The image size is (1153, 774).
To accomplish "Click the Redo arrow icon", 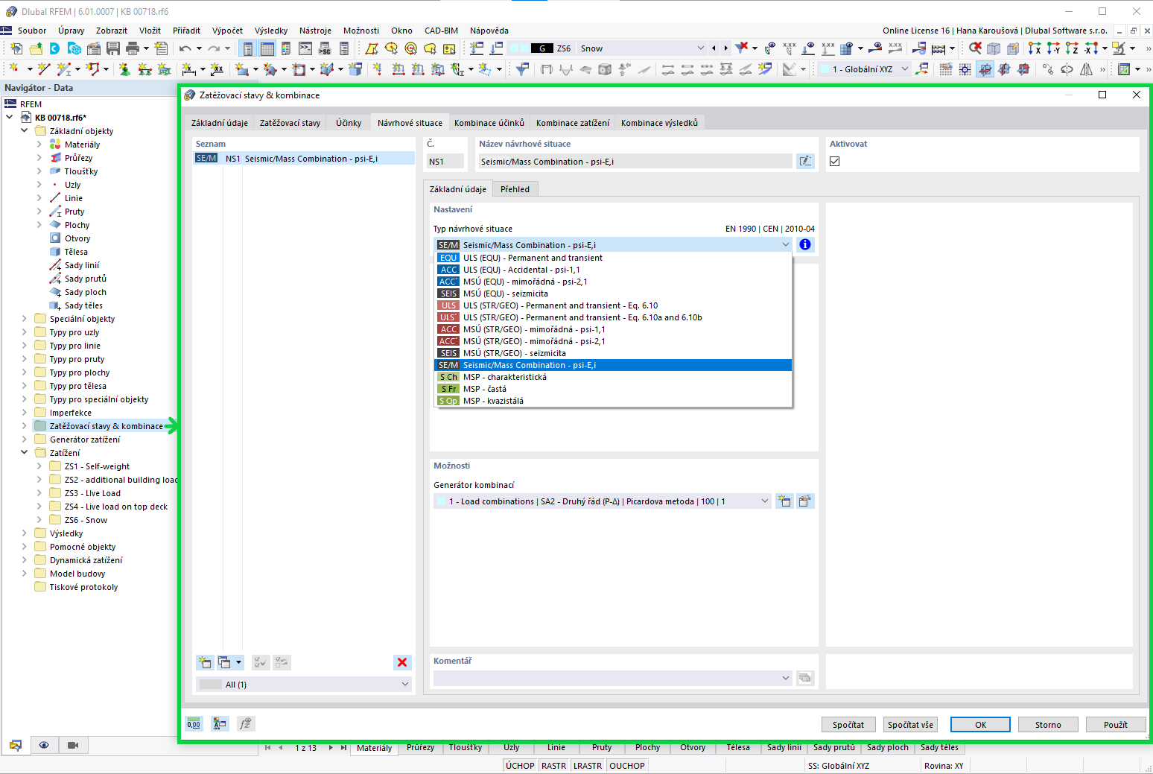I will pyautogui.click(x=214, y=48).
